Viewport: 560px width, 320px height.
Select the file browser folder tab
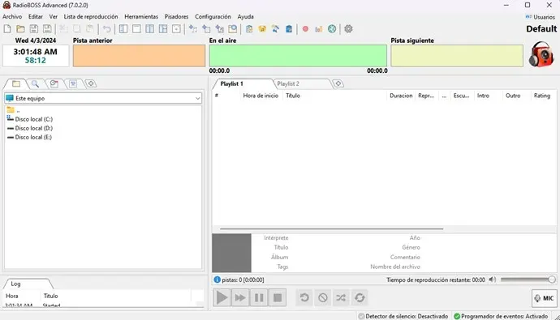tap(15, 83)
